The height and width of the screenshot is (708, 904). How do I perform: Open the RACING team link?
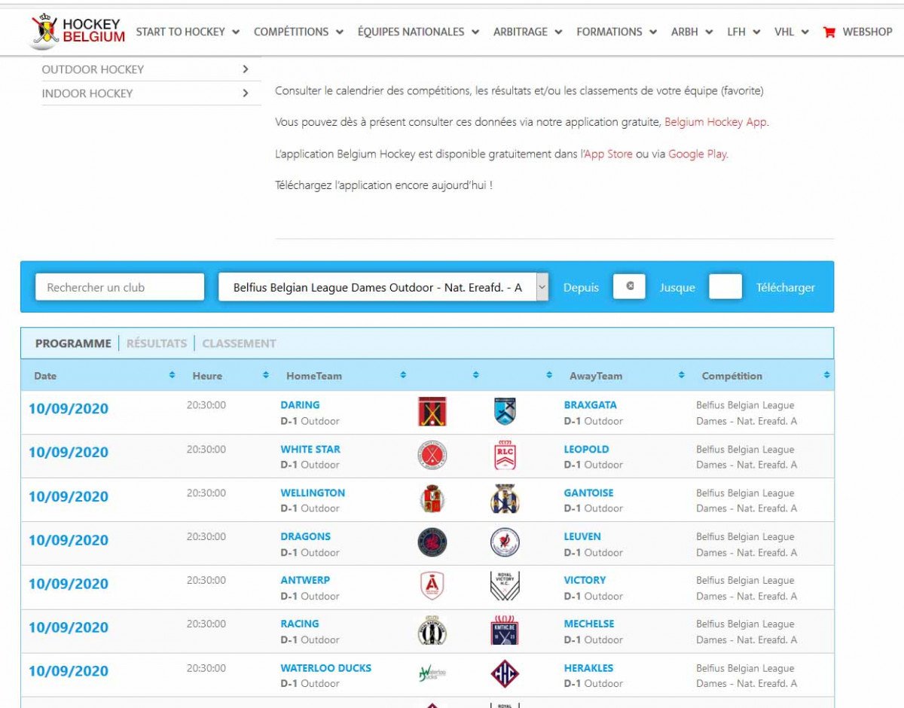300,624
